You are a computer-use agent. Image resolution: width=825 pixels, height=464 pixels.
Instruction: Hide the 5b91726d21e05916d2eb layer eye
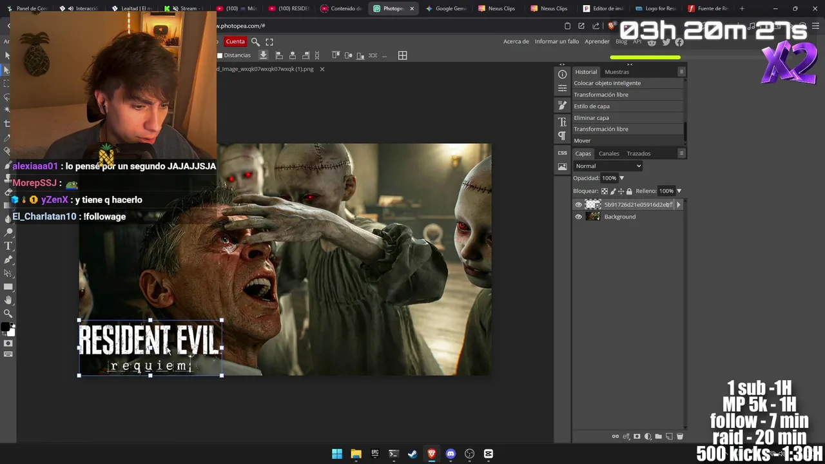coord(578,205)
